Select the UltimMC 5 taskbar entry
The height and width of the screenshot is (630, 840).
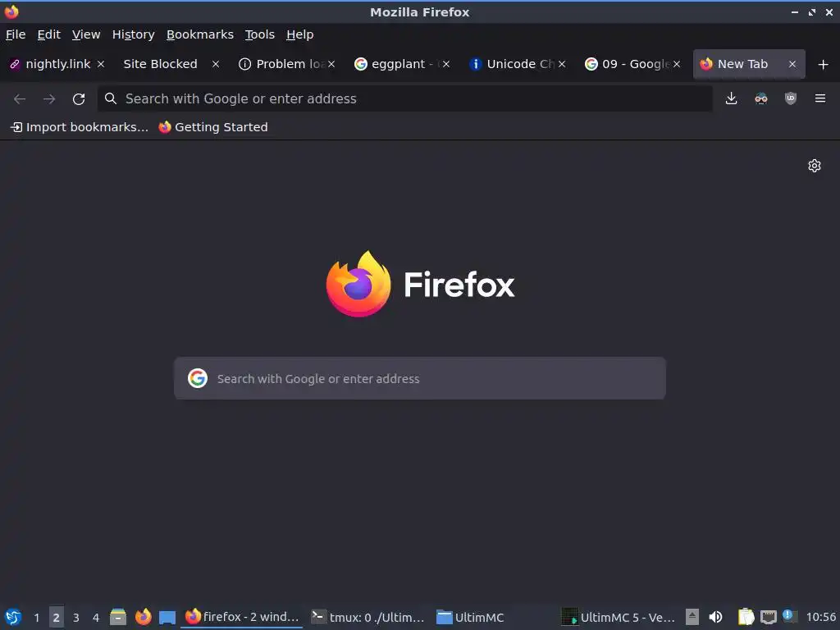pos(619,617)
